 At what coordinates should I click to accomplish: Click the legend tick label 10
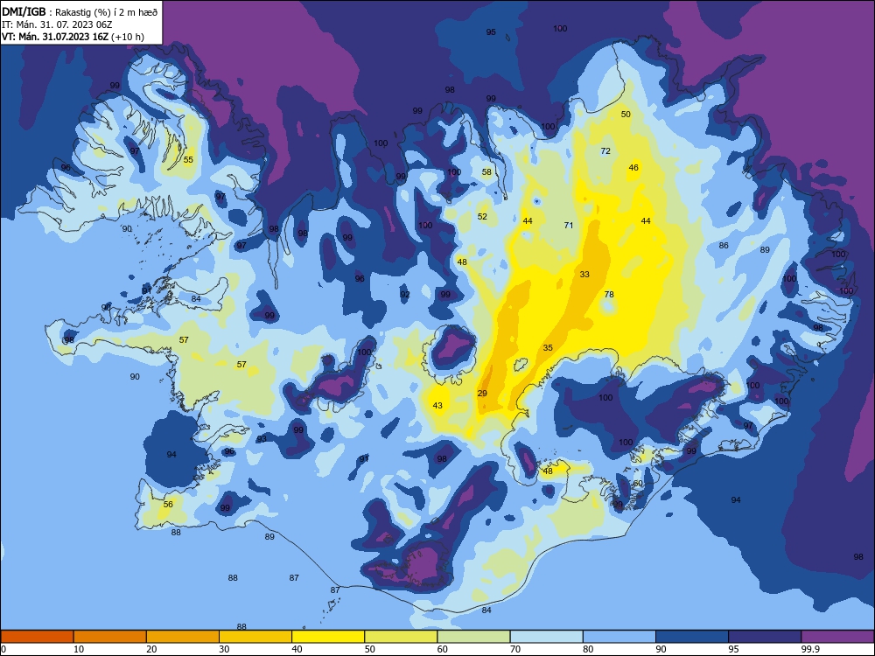[79, 649]
